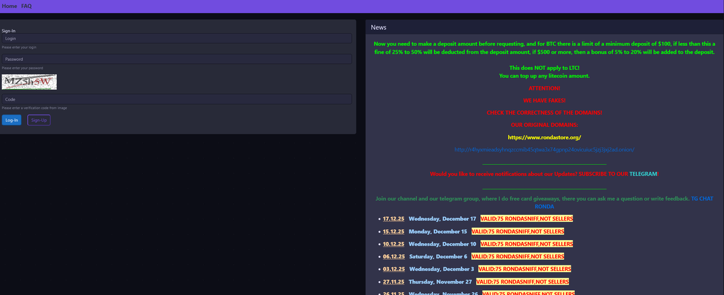Click the OUR ORIGINAL DOMAINS: text
724x295 pixels.
click(x=544, y=125)
